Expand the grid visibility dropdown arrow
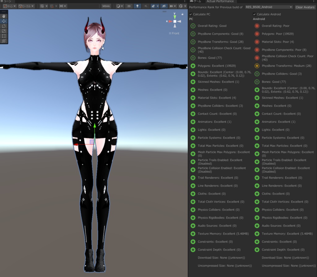 point(46,6)
